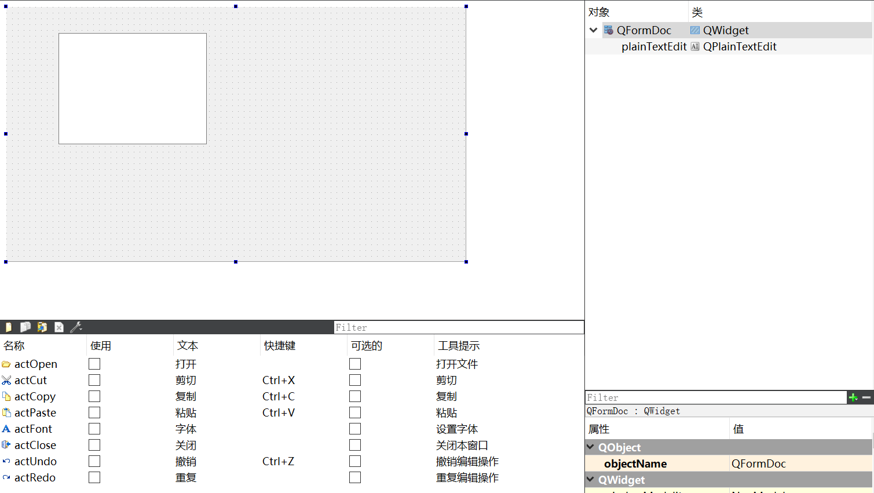Viewport: 874px width, 493px height.
Task: Select the actUndo arrow icon
Action: (x=6, y=462)
